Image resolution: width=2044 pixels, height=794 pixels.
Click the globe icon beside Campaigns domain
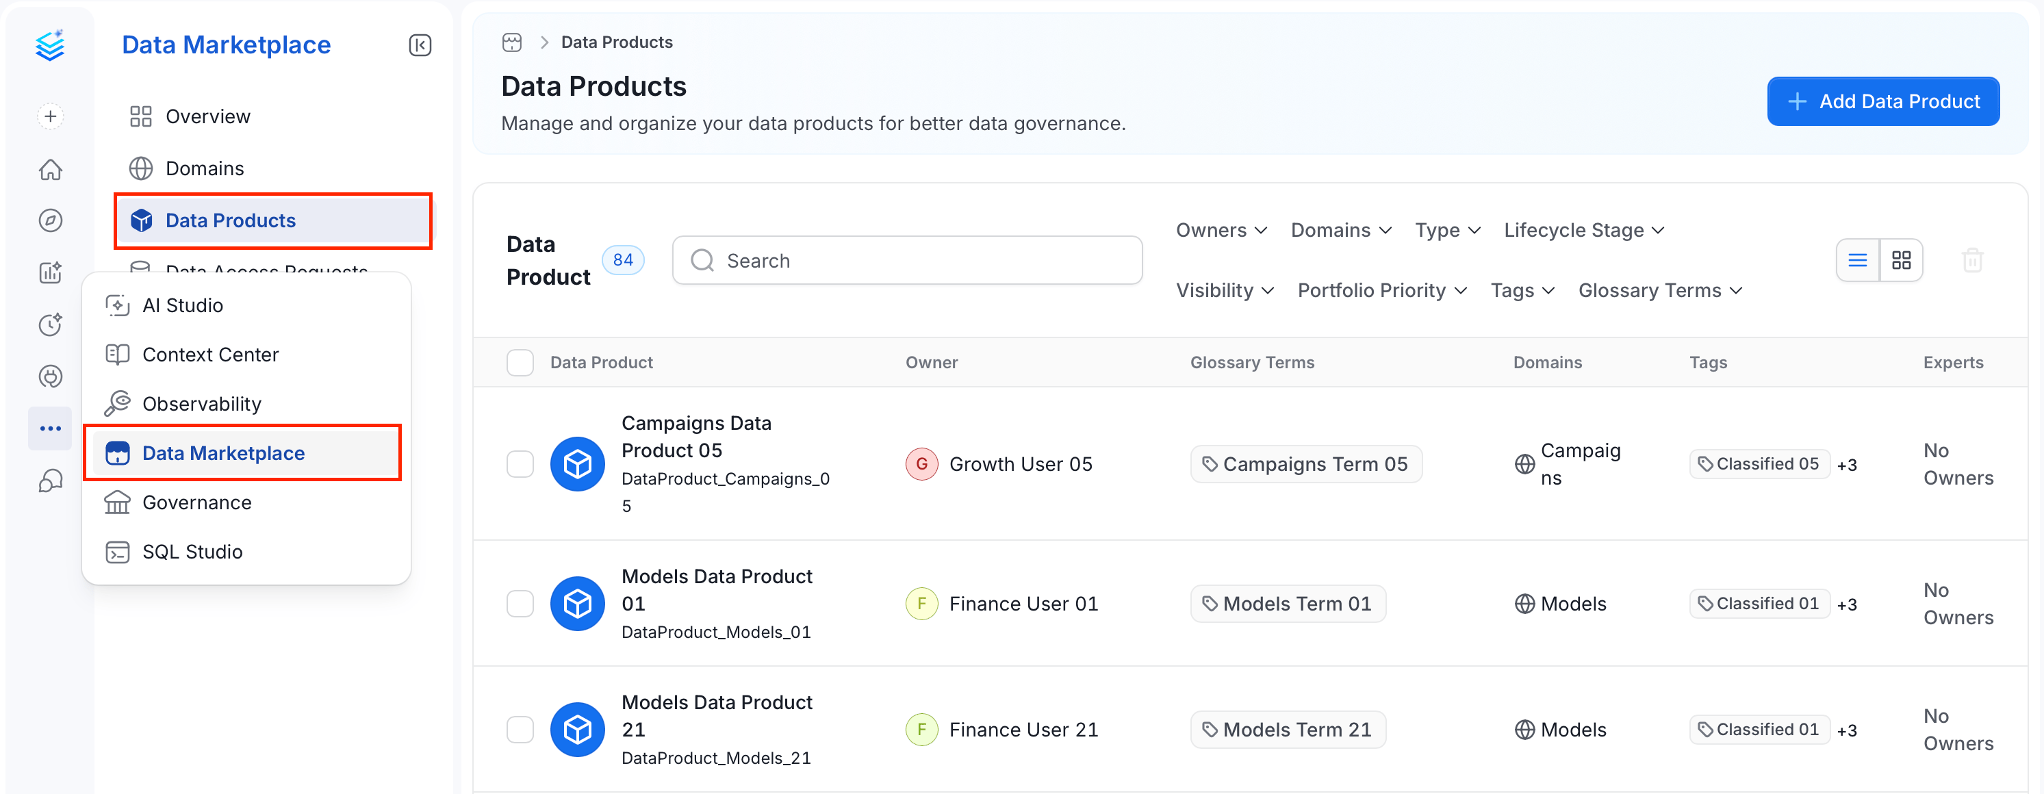(1524, 464)
